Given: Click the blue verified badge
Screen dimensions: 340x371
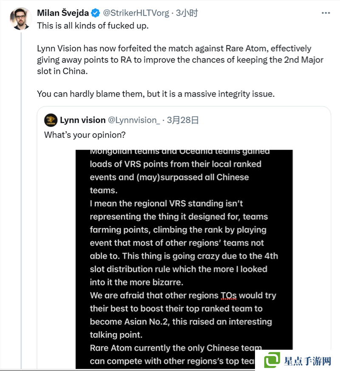Looking at the screenshot, I should tap(96, 13).
